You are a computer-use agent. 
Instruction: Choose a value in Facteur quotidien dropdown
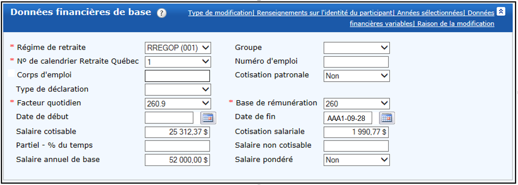(x=178, y=103)
